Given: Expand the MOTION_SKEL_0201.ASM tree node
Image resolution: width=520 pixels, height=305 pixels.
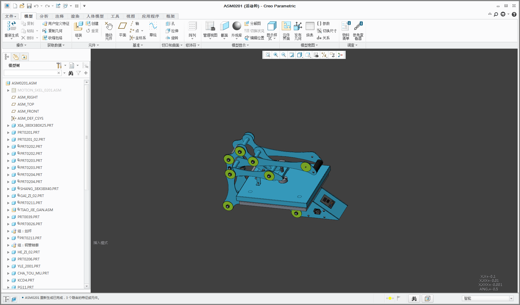Looking at the screenshot, I should [x=8, y=90].
